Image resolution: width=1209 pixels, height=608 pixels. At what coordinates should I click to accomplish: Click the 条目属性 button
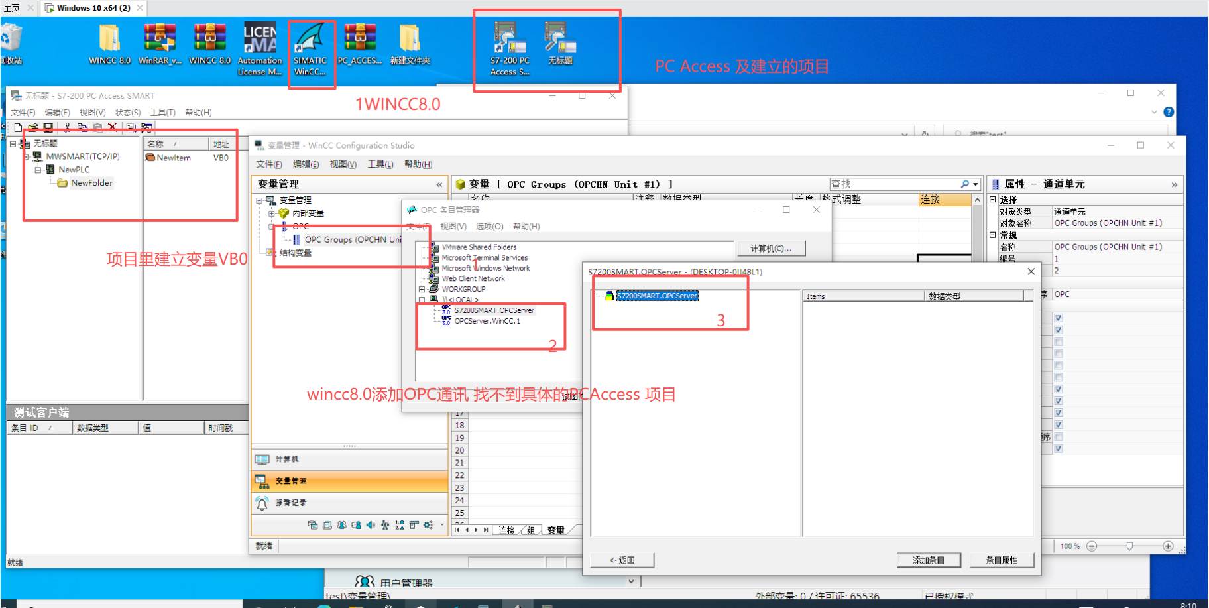coord(1001,560)
